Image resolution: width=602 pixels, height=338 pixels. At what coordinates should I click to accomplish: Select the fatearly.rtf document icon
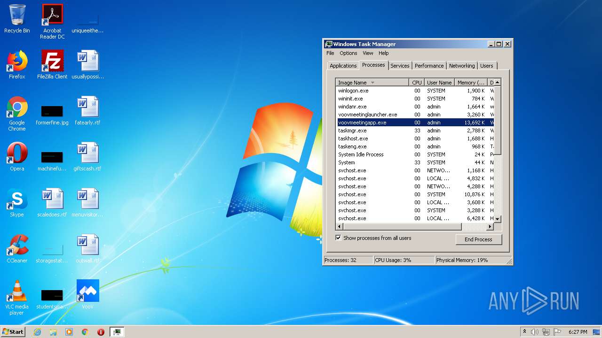tap(87, 111)
